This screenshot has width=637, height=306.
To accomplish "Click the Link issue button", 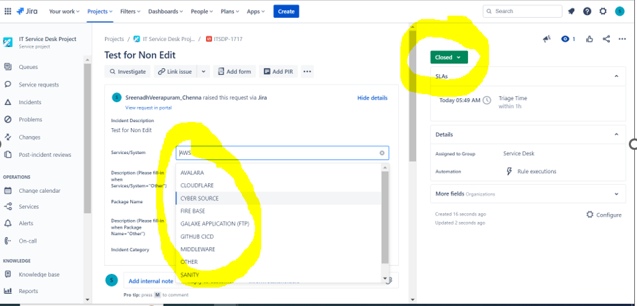I will (175, 72).
